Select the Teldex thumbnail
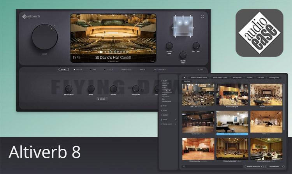The image size is (292, 174). tap(266, 122)
